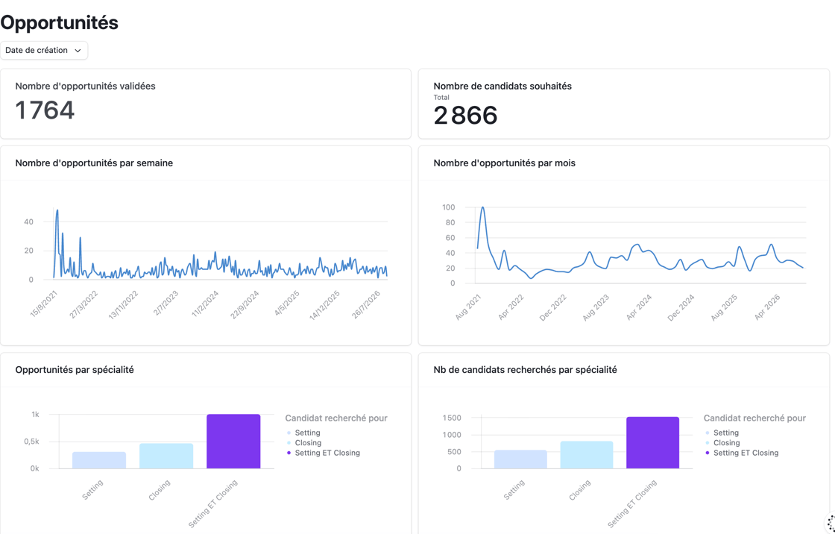Click the "1500" y-axis value in Nb de candidats chart
The height and width of the screenshot is (534, 835).
click(452, 418)
